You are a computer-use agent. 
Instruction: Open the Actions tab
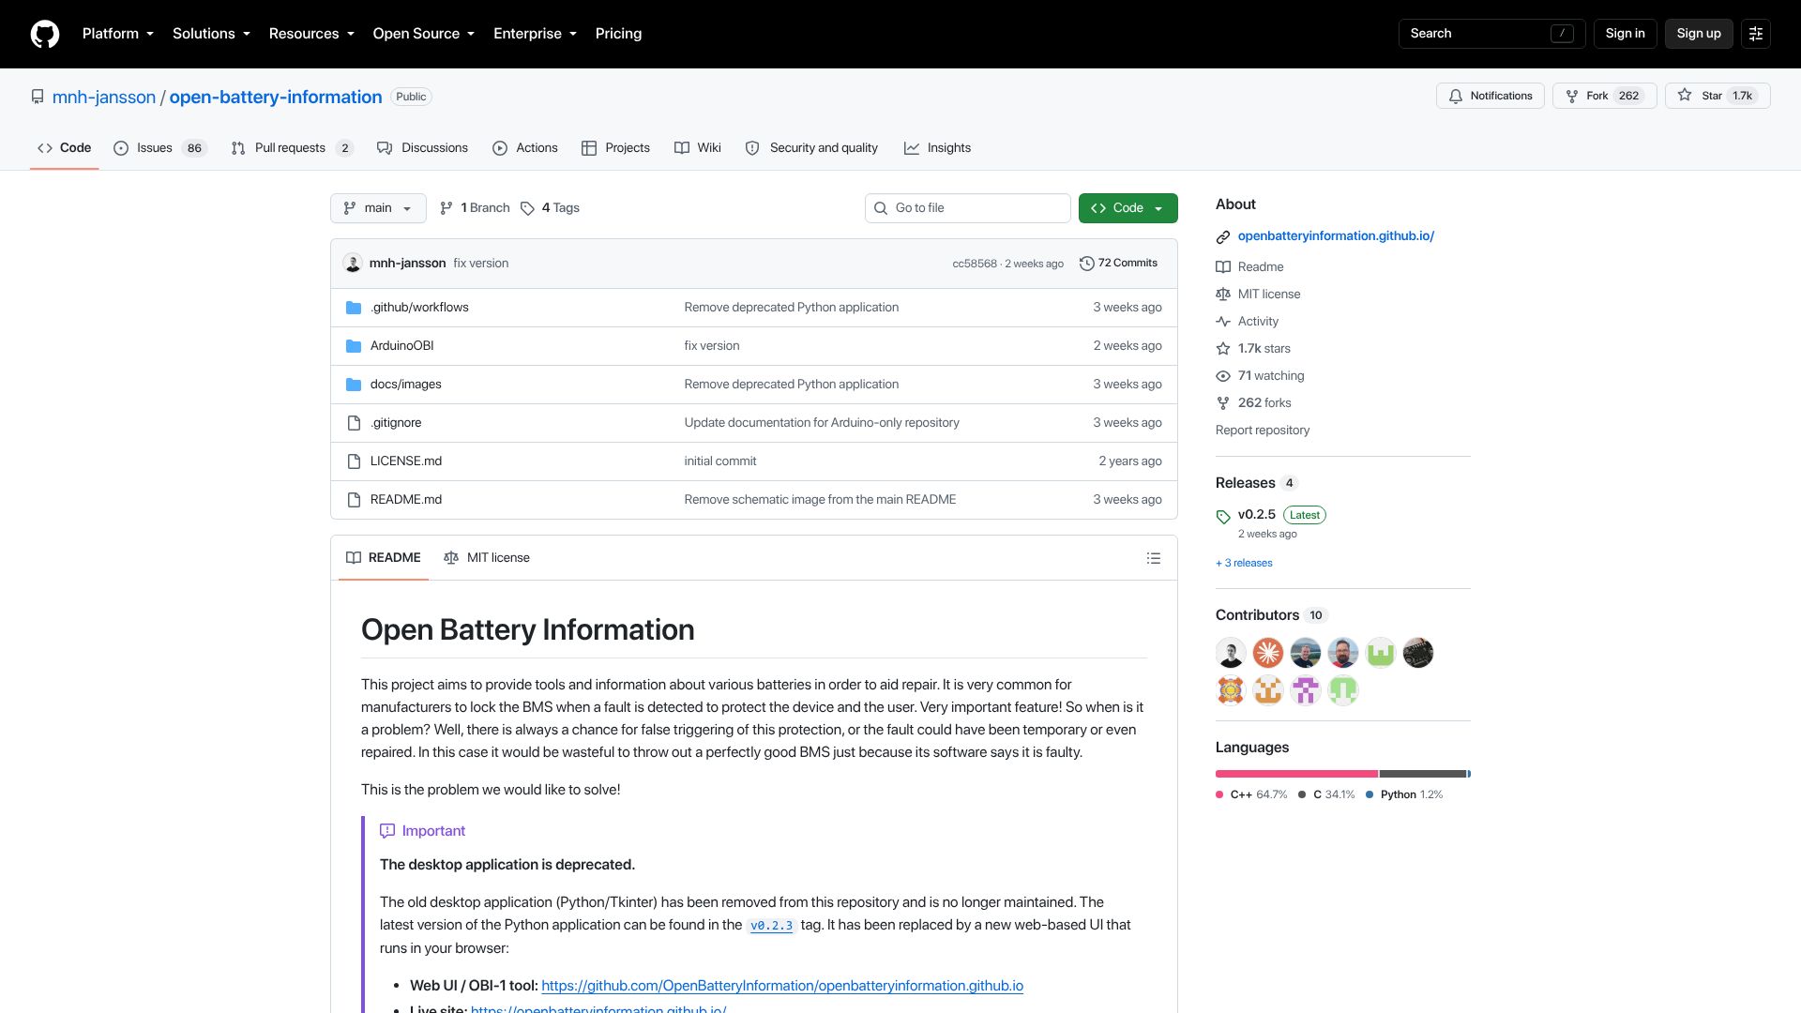click(x=525, y=148)
